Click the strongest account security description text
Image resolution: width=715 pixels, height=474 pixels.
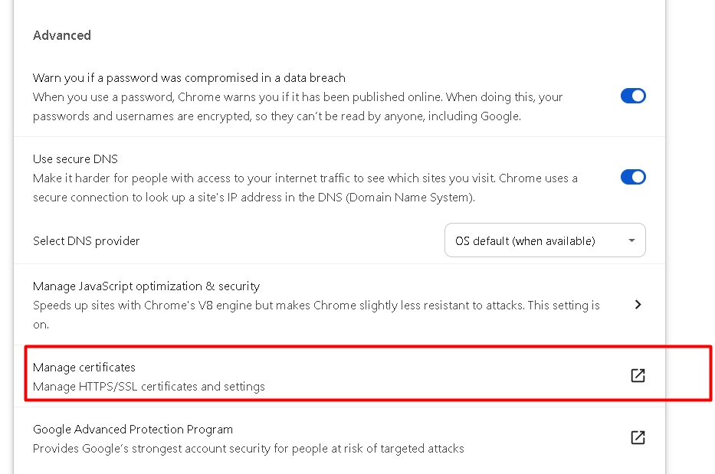(x=248, y=449)
